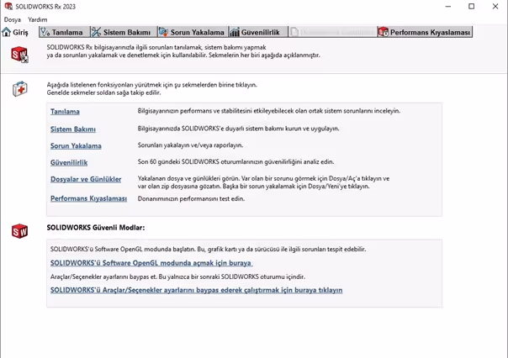
Task: Open the Sorun Yakalama link
Action: [x=76, y=145]
